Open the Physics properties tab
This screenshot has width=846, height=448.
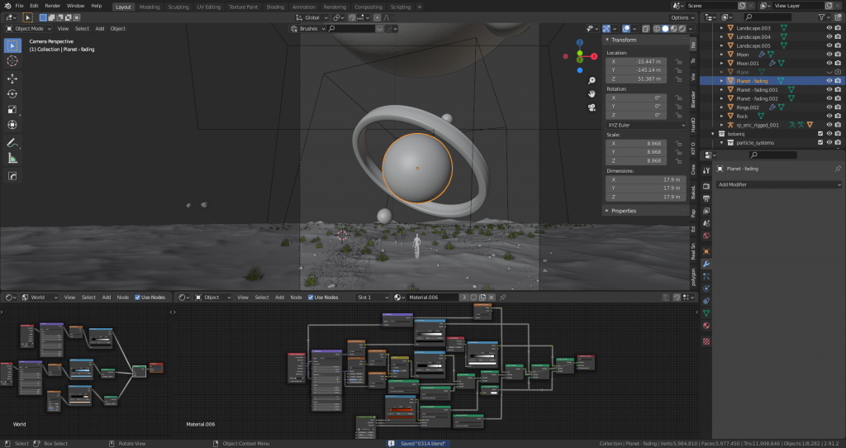click(706, 288)
